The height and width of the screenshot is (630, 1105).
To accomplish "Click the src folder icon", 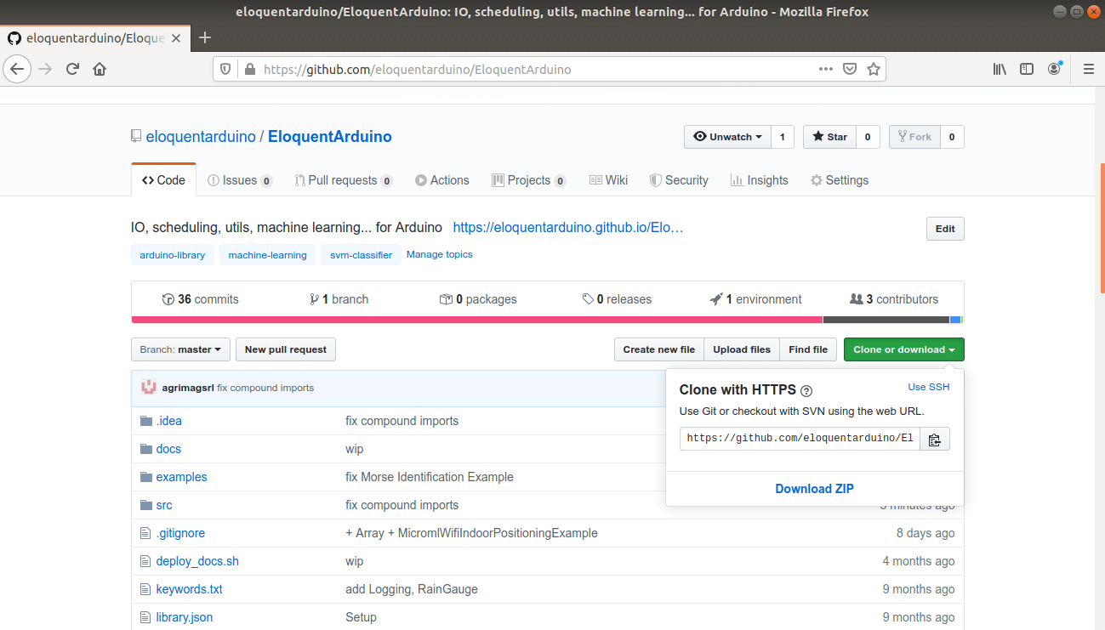I will pyautogui.click(x=145, y=505).
